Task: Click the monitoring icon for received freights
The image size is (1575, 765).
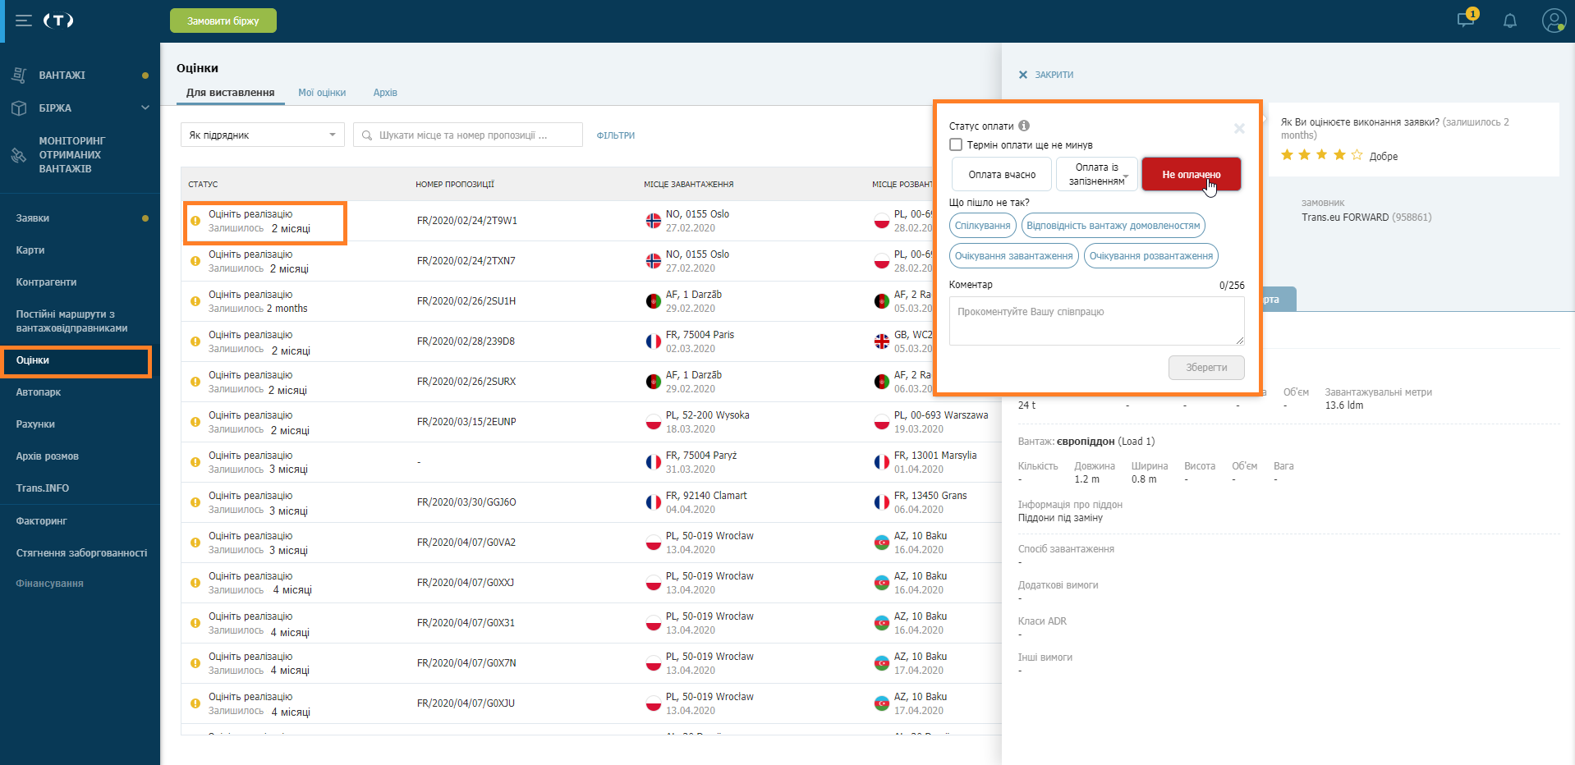Action: point(19,155)
